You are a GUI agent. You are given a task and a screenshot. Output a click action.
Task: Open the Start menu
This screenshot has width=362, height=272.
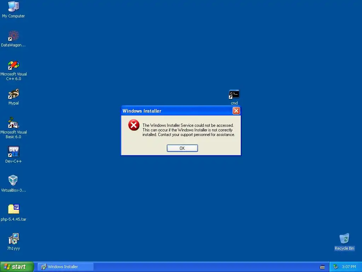pyautogui.click(x=17, y=267)
